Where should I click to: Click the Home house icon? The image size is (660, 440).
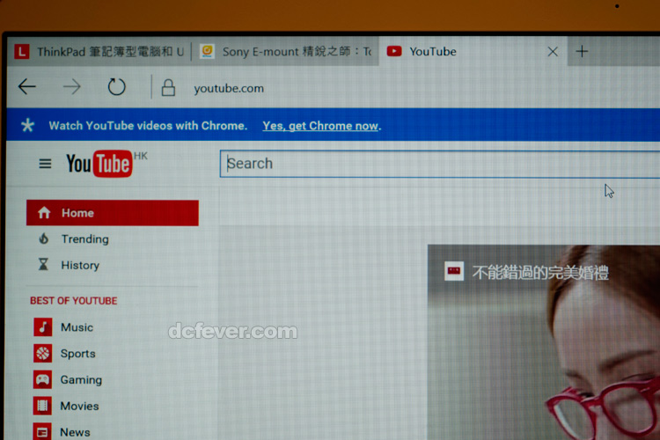44,213
